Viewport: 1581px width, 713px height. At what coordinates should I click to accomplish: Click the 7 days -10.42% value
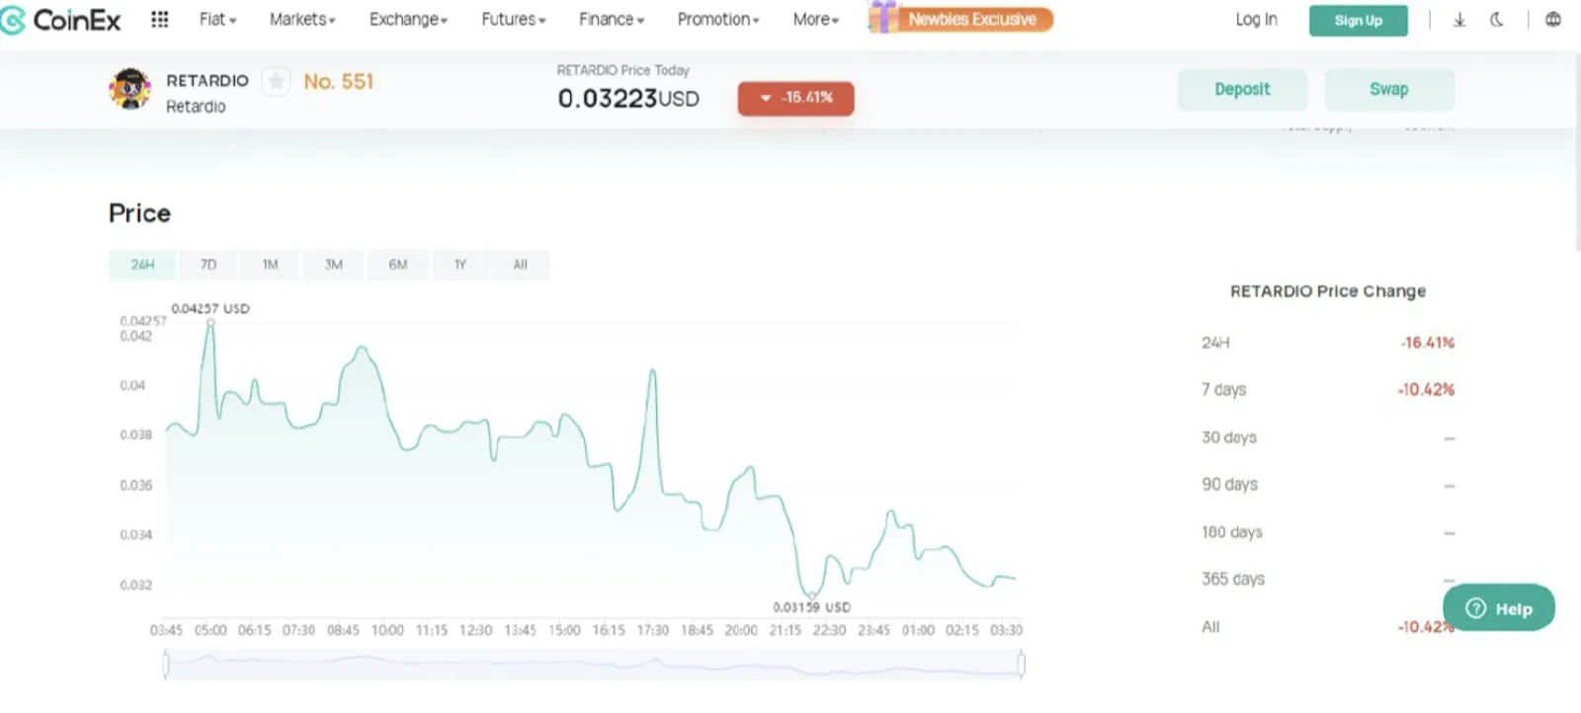[x=1426, y=390]
